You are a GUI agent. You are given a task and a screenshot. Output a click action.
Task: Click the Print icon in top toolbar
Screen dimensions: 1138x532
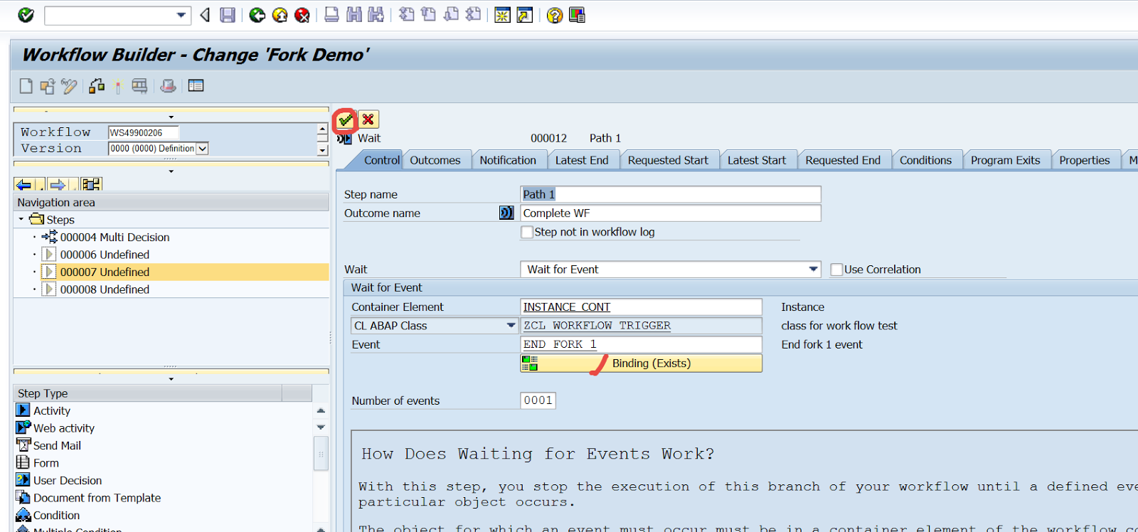[x=331, y=15]
